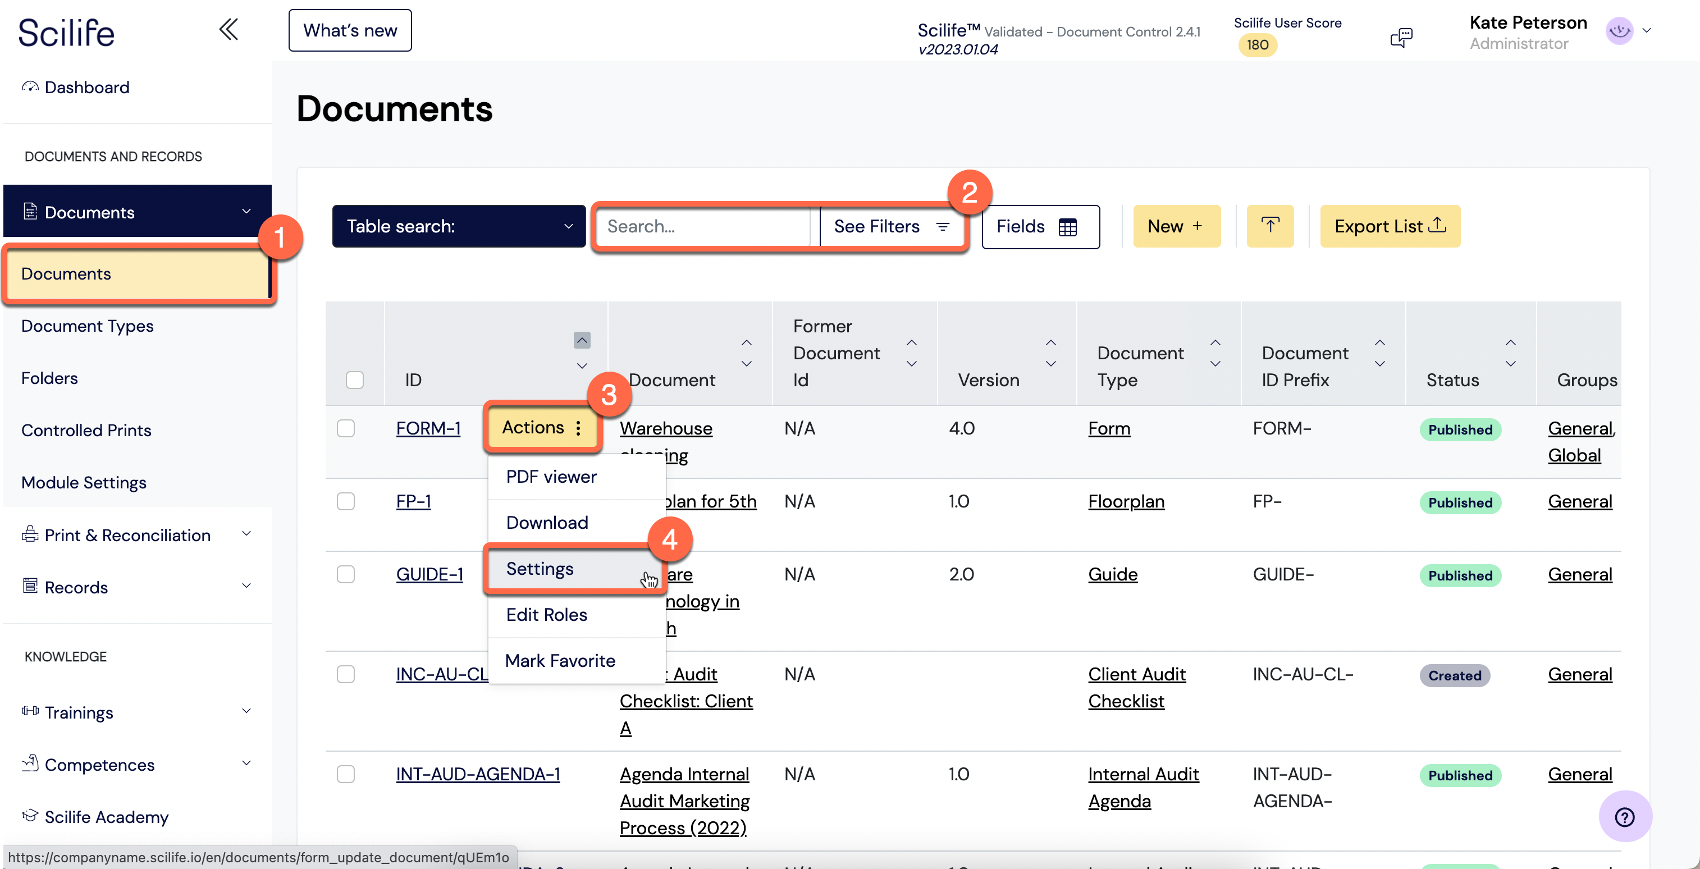Sort Document column descending arrow
The width and height of the screenshot is (1700, 869).
[746, 364]
